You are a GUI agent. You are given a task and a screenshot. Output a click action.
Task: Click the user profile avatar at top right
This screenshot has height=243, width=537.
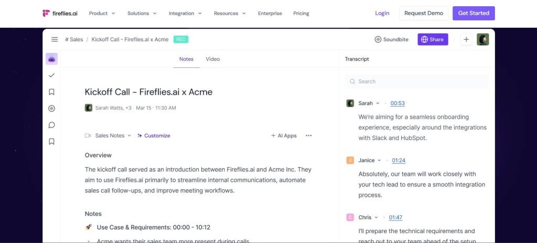[x=482, y=39]
